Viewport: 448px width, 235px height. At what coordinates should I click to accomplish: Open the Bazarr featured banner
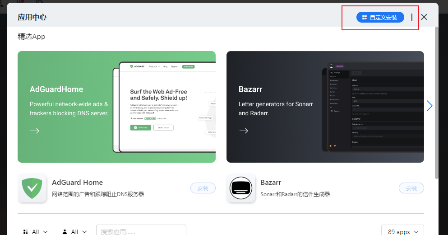point(325,107)
